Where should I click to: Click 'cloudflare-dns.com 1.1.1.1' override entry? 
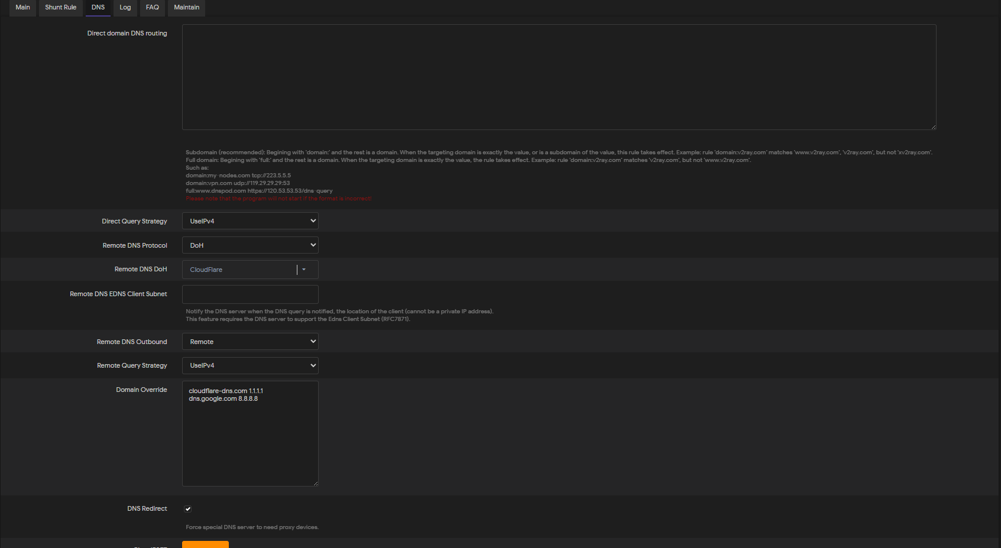[226, 391]
